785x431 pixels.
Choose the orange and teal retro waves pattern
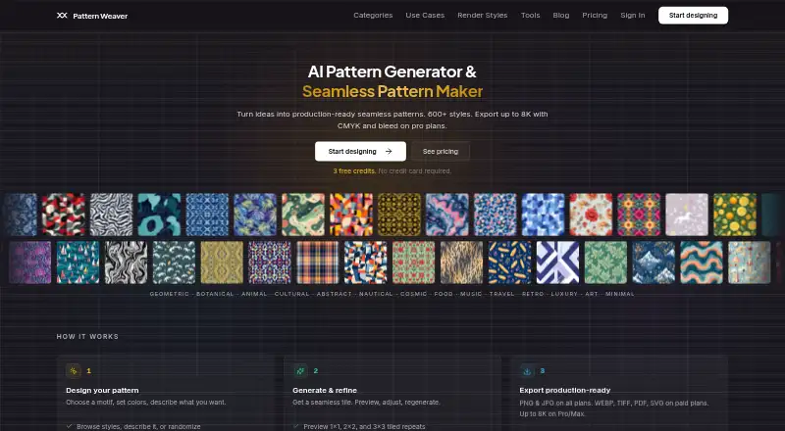[702, 263]
